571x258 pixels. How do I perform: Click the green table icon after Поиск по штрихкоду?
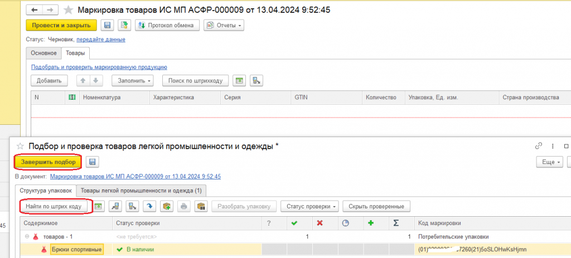pyautogui.click(x=239, y=80)
